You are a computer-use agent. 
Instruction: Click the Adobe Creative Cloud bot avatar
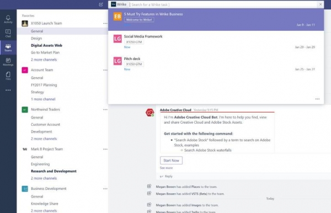pos(150,113)
